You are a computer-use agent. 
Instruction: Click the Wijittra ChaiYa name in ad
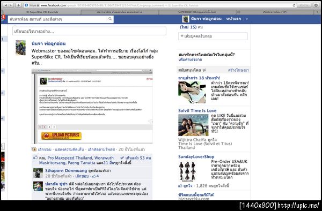(192, 140)
